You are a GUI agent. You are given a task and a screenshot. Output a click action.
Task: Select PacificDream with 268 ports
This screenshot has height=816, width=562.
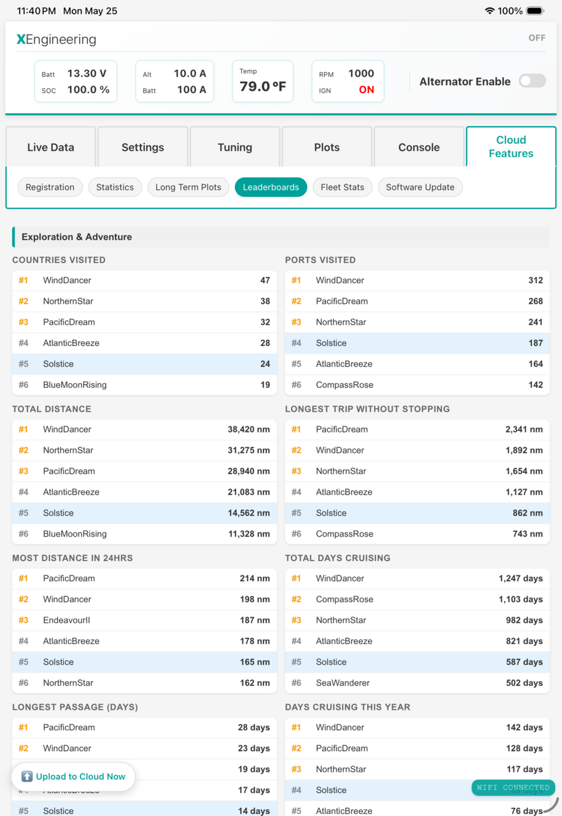[418, 301]
